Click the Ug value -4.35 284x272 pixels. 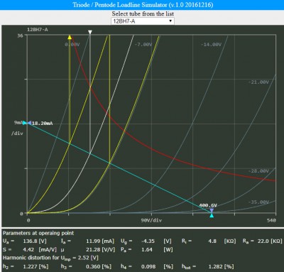point(148,241)
